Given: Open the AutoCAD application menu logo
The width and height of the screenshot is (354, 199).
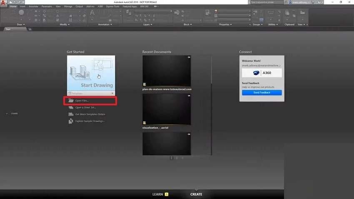Looking at the screenshot, I should click(x=3, y=3).
